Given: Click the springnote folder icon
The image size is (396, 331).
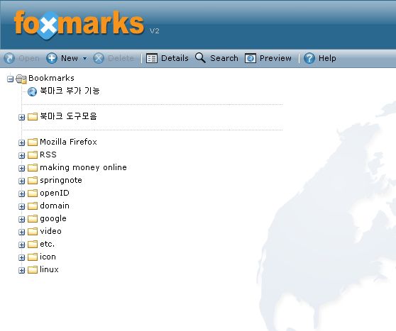Looking at the screenshot, I should point(33,181).
